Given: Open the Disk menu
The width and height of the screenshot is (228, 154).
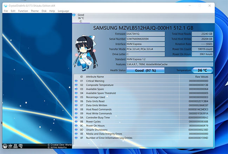Looking at the screenshot, I should tap(44, 11).
